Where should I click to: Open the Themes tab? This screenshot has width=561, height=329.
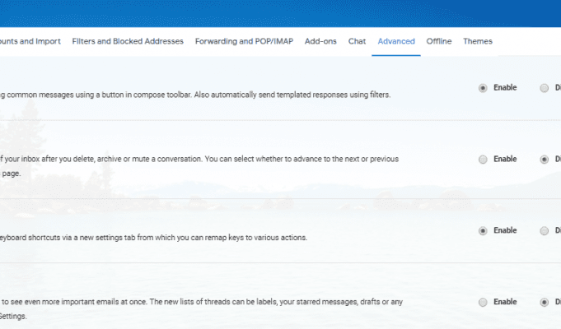pyautogui.click(x=478, y=41)
